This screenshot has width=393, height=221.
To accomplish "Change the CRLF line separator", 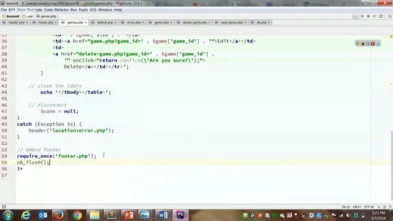I will coord(357,207).
